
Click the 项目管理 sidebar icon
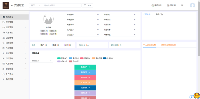[x=3, y=27]
